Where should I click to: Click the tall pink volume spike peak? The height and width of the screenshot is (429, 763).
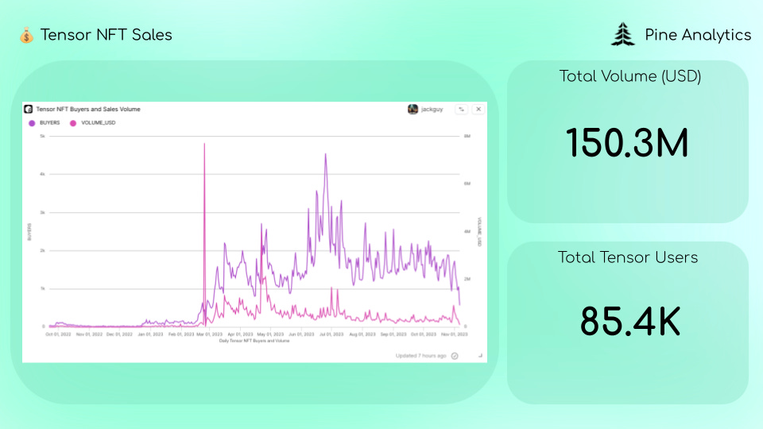[x=204, y=144]
